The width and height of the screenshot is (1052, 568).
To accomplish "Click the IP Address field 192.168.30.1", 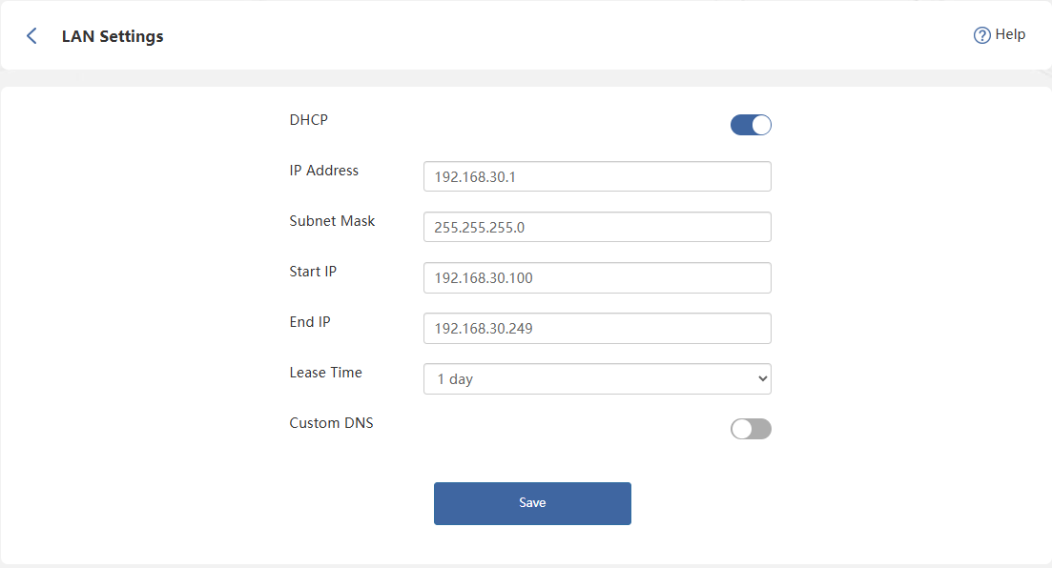I will point(597,176).
